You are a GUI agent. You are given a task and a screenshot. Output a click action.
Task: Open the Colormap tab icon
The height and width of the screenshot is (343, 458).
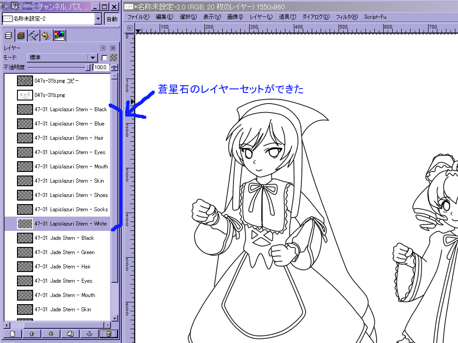coord(59,36)
